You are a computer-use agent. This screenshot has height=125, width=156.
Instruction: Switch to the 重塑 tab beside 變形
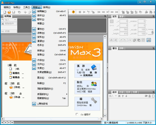coord(121,17)
